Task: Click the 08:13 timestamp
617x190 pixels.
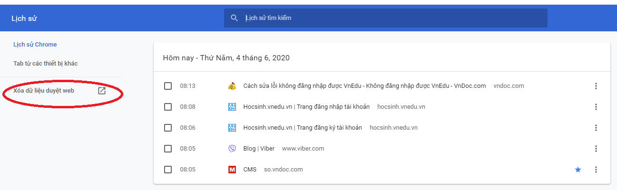Action: pos(187,86)
